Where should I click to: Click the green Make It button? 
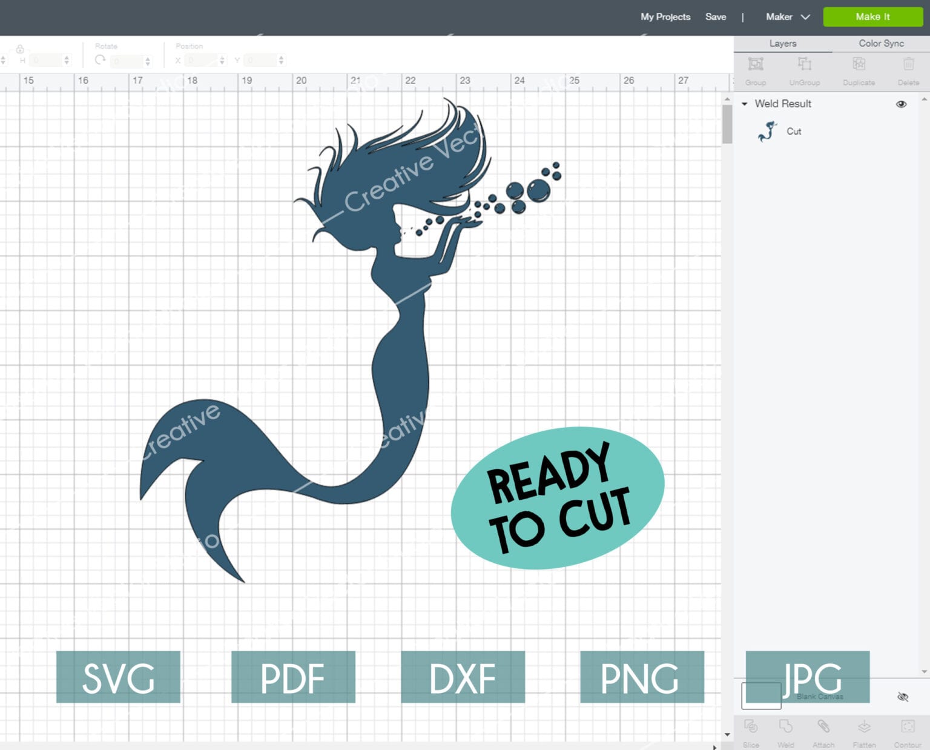pos(872,17)
